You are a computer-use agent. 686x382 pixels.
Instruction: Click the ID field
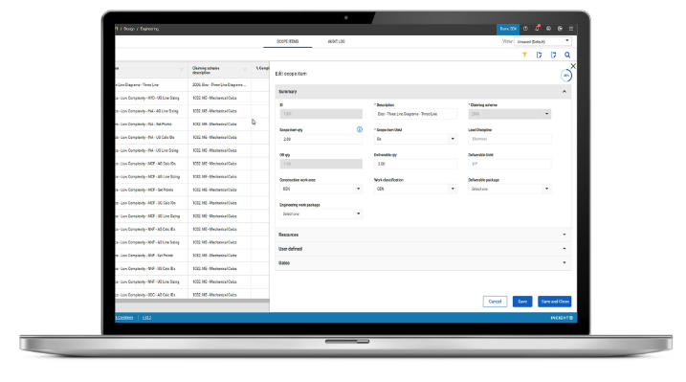tap(321, 114)
